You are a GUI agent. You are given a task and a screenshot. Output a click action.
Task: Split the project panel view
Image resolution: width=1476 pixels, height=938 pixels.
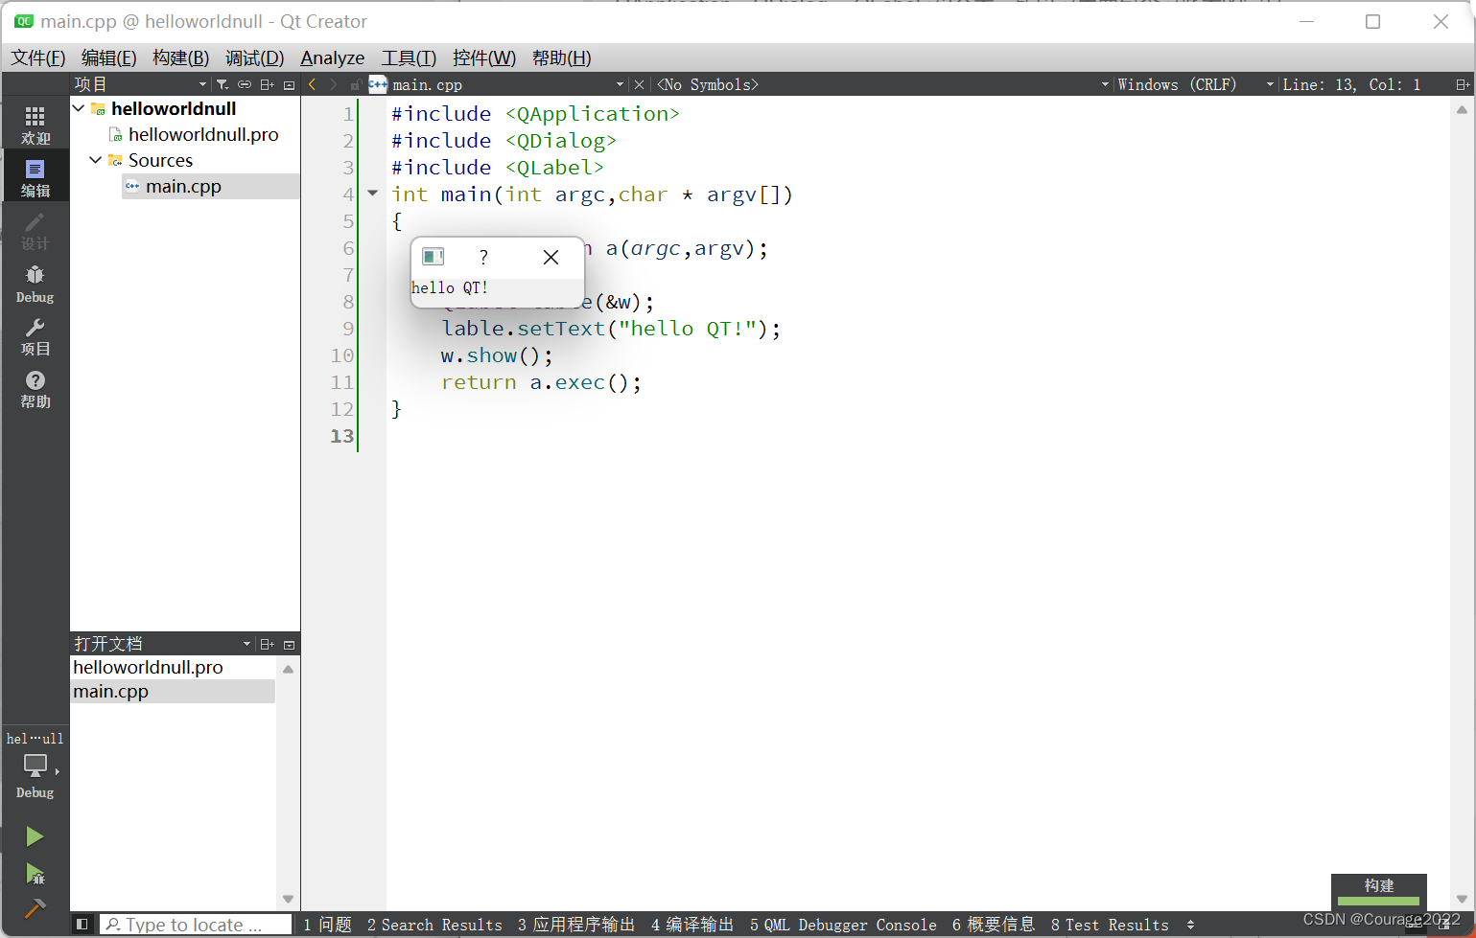click(x=268, y=84)
